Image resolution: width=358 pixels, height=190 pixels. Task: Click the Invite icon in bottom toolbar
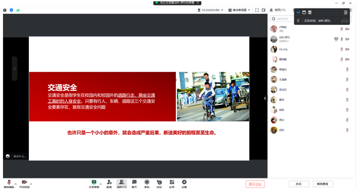109,183
